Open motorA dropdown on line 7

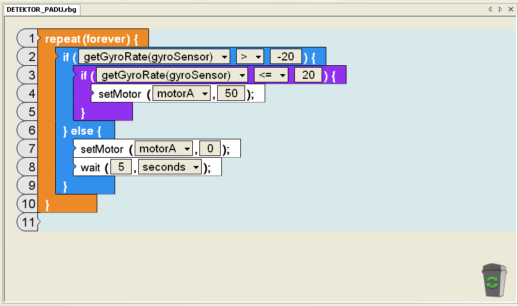point(164,149)
